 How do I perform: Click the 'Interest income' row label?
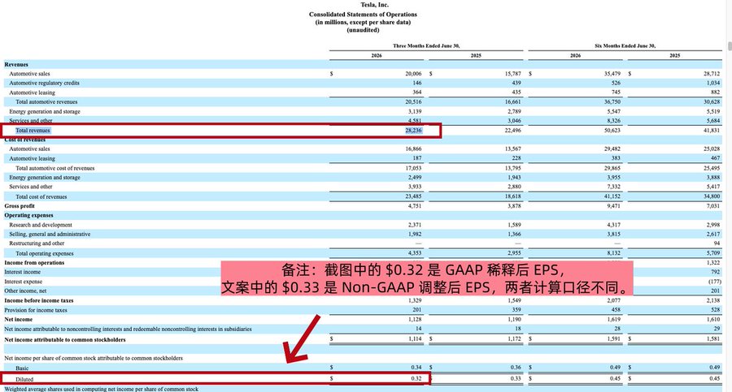pos(23,272)
